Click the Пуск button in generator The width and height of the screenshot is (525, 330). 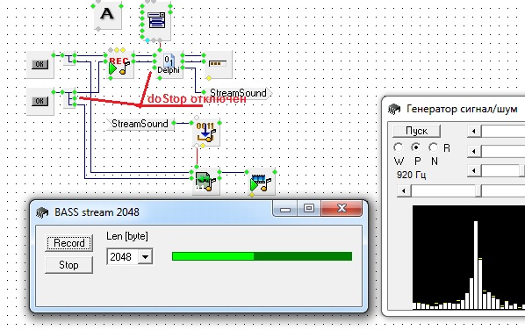tap(416, 131)
